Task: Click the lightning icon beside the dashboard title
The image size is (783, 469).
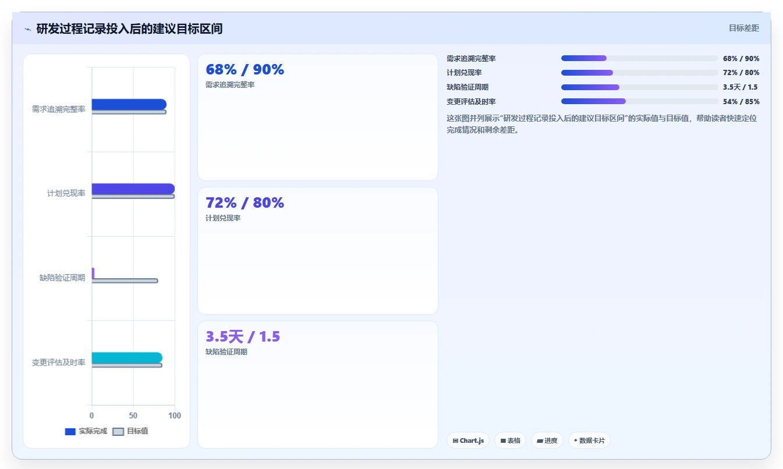Action: point(28,29)
